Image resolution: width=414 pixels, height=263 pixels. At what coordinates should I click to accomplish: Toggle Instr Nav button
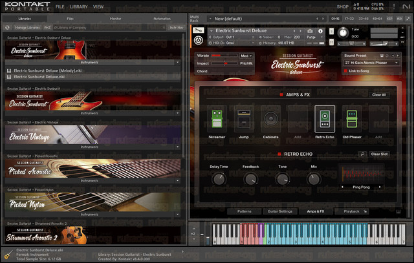(x=177, y=27)
